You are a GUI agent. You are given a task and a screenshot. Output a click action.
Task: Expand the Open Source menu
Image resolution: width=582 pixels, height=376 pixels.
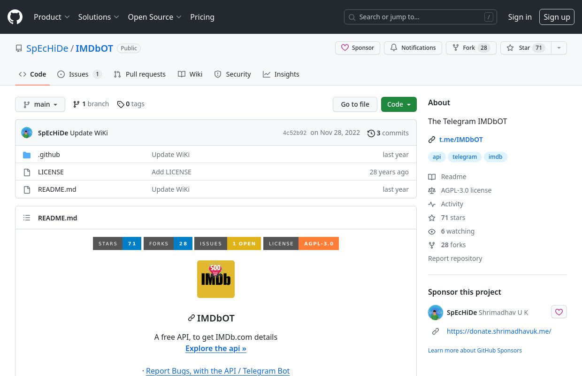click(154, 17)
